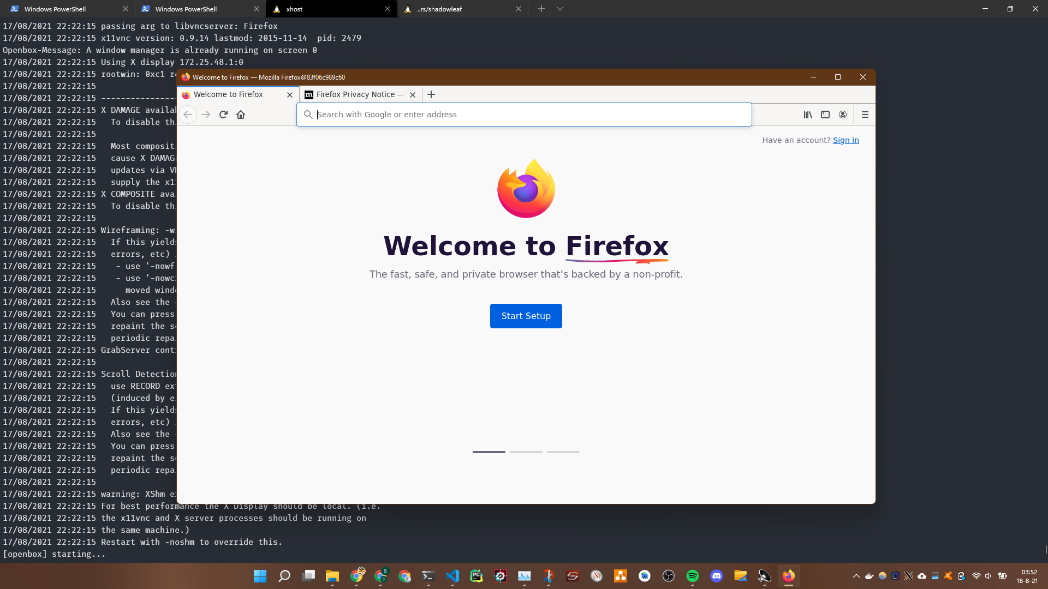Open Discord from the taskbar
Image resolution: width=1048 pixels, height=589 pixels.
(717, 576)
